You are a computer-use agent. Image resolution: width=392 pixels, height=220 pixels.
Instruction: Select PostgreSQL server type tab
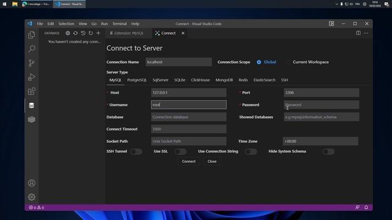pos(137,80)
